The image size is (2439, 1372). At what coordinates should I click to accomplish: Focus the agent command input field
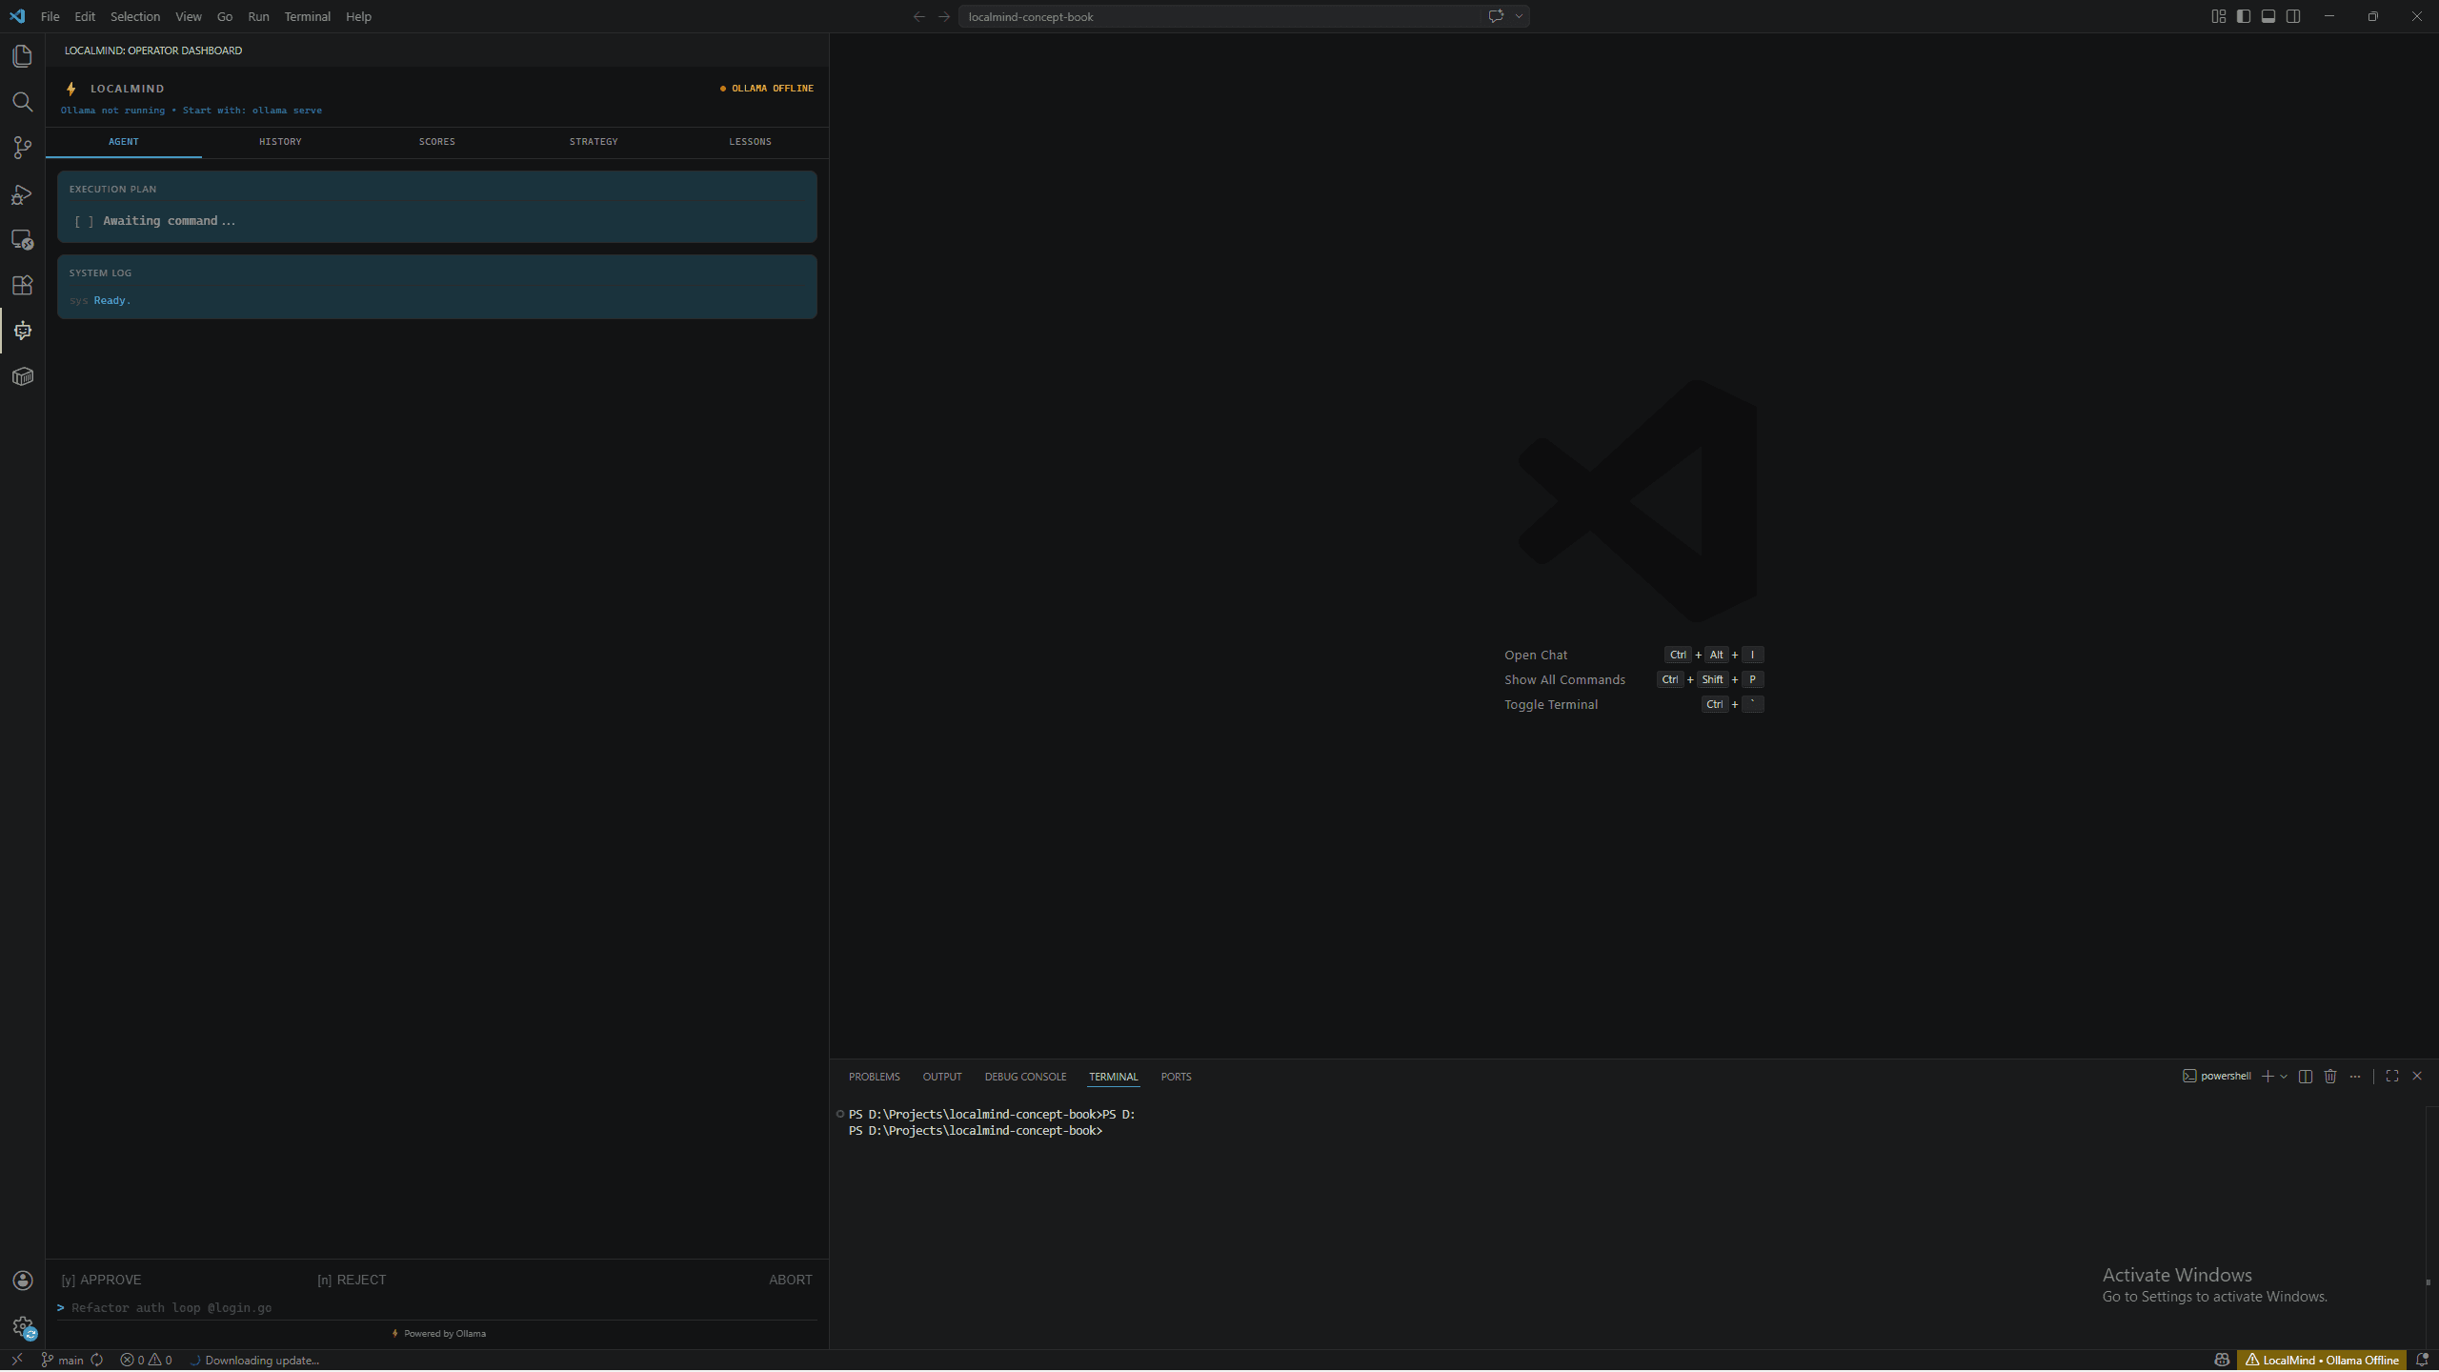point(438,1307)
